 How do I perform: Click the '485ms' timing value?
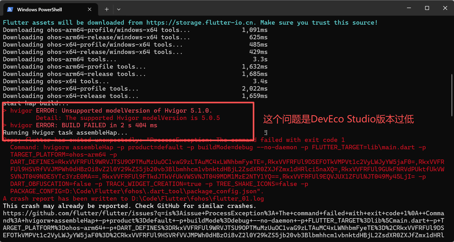coord(258,45)
